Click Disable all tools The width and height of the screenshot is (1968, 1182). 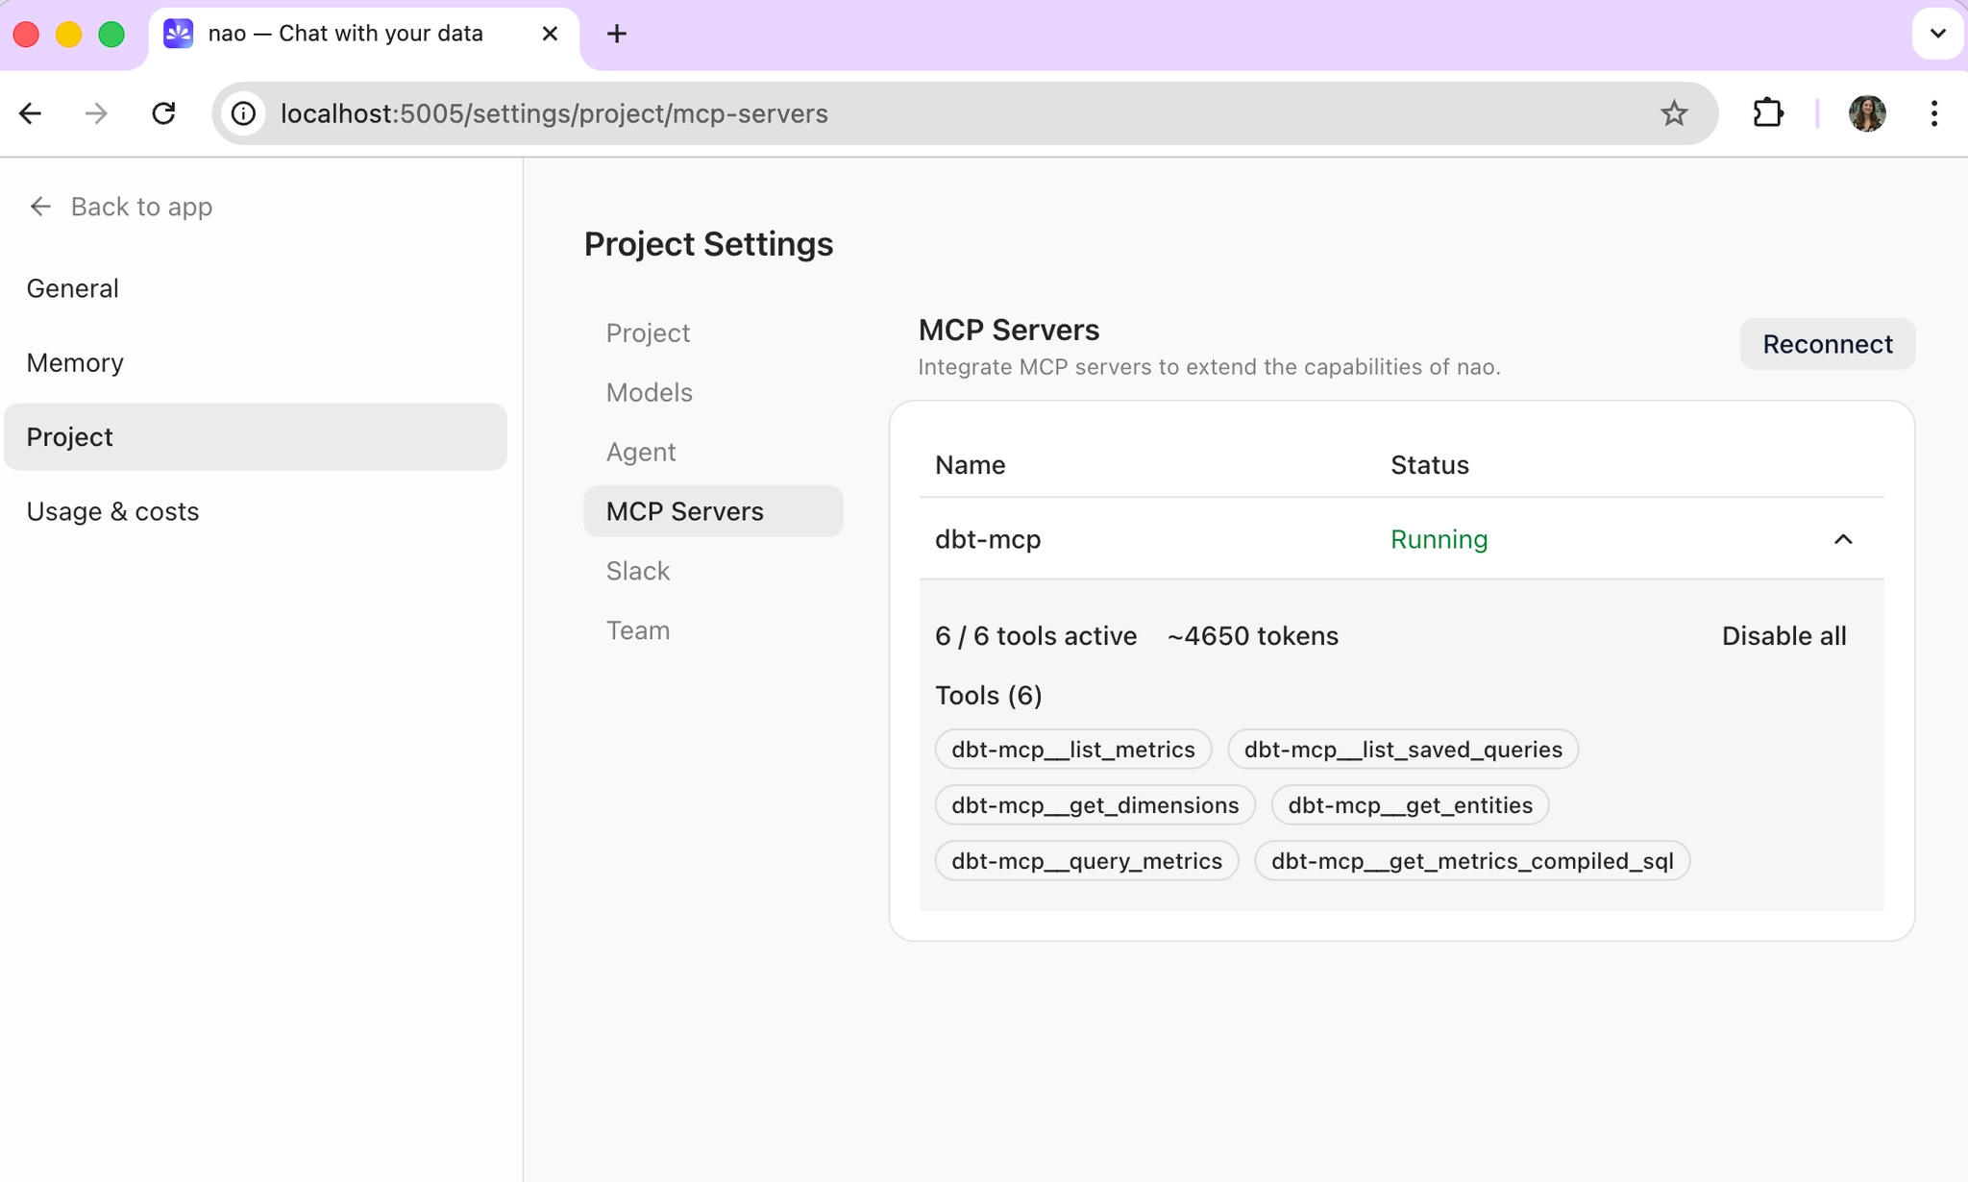pyautogui.click(x=1783, y=636)
